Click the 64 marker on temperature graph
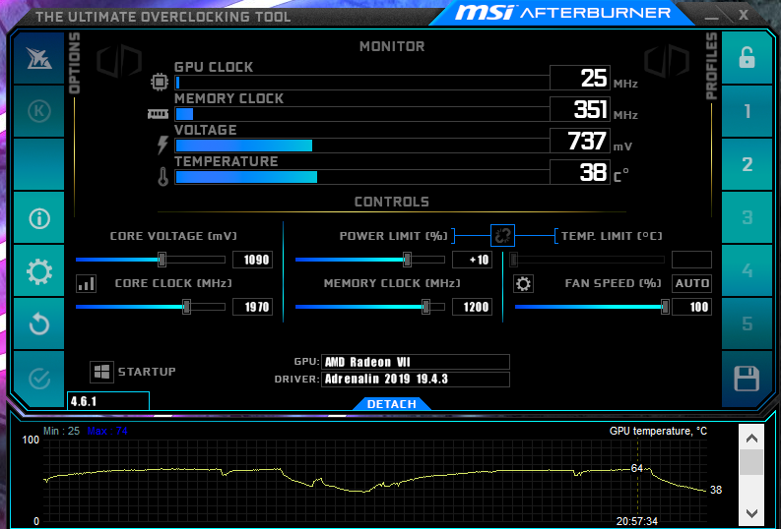Image resolution: width=781 pixels, height=529 pixels. (636, 468)
